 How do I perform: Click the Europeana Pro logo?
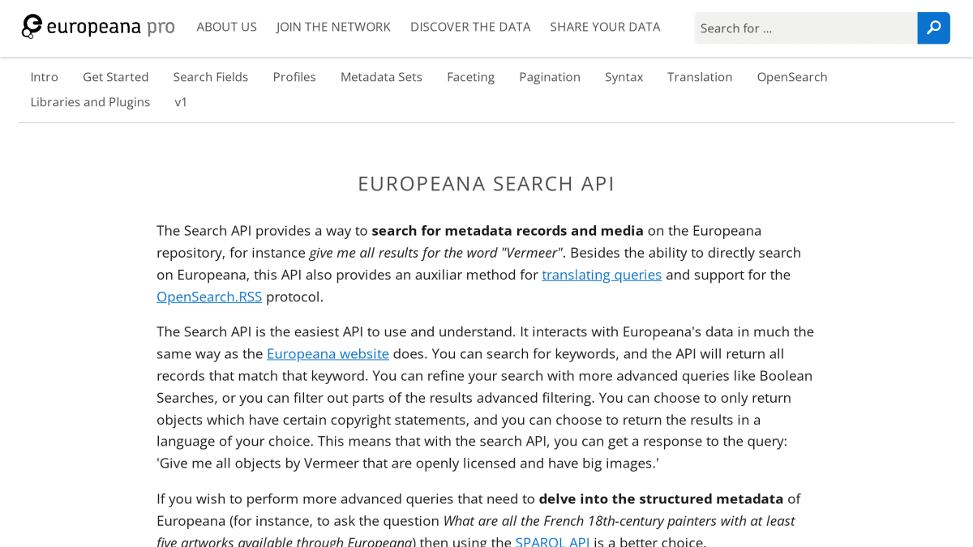[x=98, y=27]
